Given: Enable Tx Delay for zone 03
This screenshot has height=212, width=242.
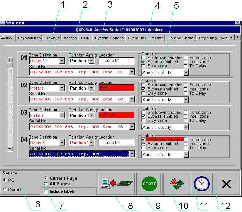Looking at the screenshot, I should (x=186, y=120).
